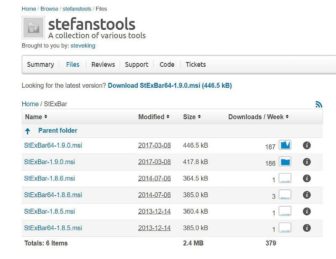Sort by Downloads / Week column
This screenshot has height=259, width=336.
click(x=258, y=117)
